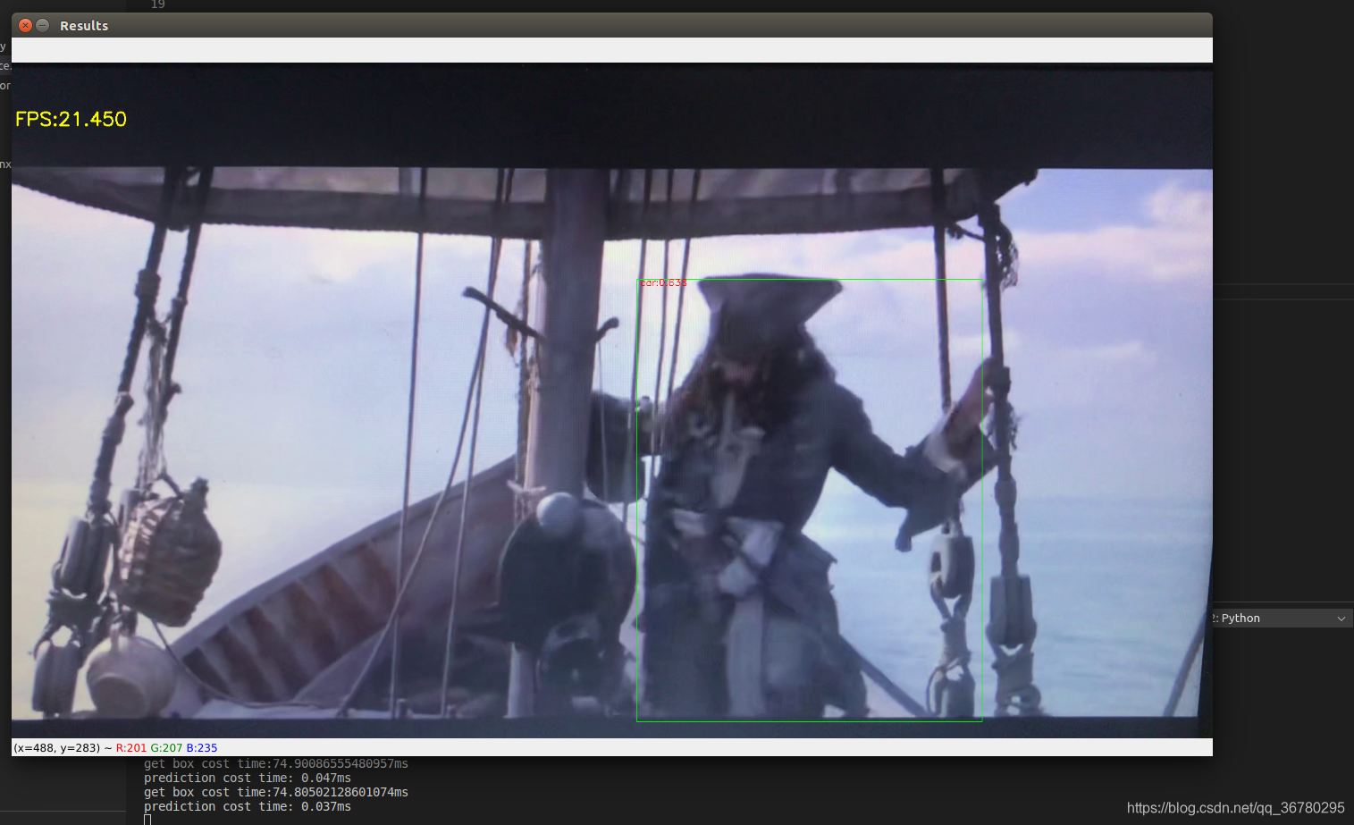1354x825 pixels.
Task: Click terminal line 'prediction cost time: 0.047ms'
Action: (x=248, y=779)
